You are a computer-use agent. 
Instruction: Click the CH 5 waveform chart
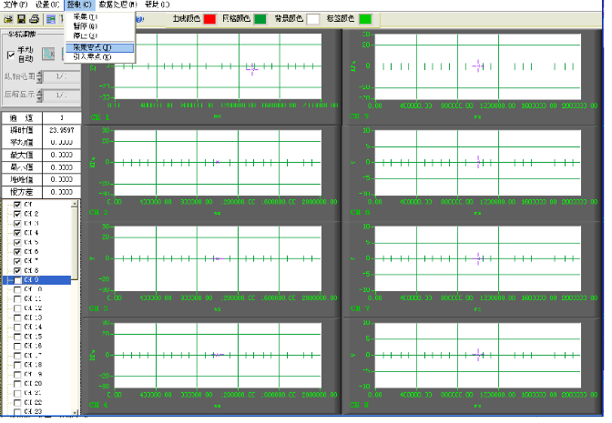pos(478,66)
